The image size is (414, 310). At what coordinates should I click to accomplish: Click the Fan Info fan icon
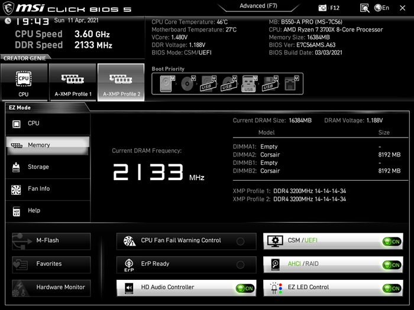(16, 190)
